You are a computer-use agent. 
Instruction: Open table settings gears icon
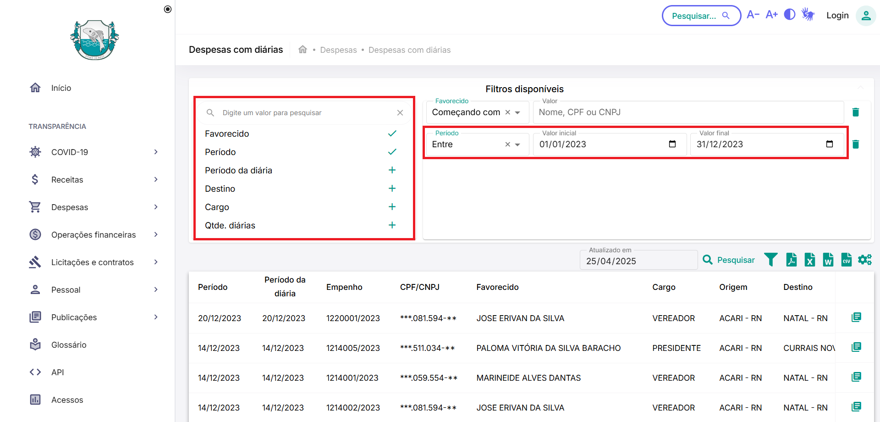pos(865,260)
